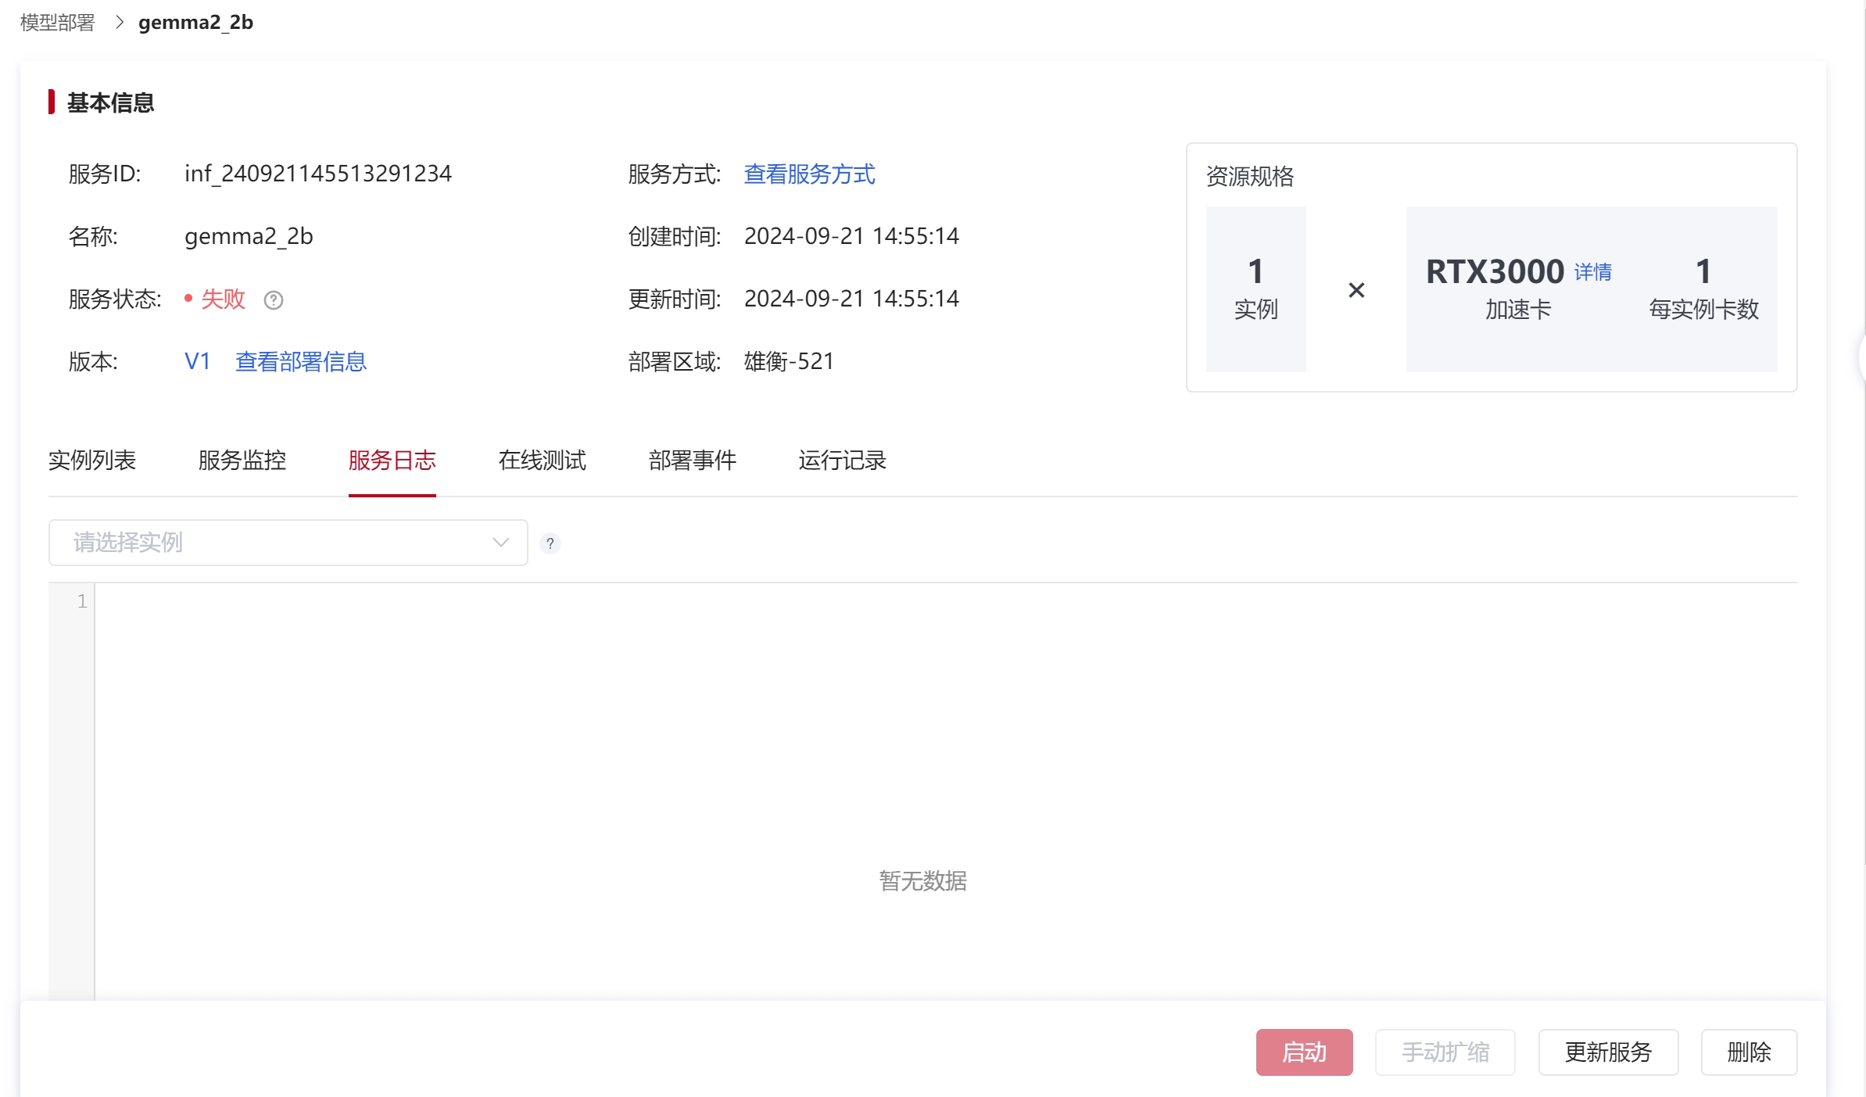Click the 删除 button
Viewport: 1866px width, 1097px height.
coord(1749,1052)
